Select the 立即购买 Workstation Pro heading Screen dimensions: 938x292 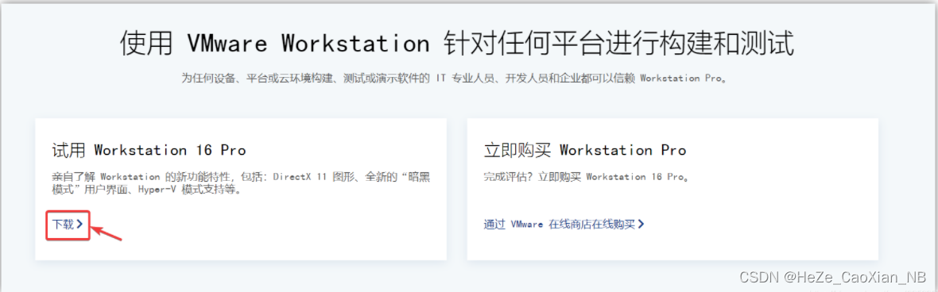(584, 150)
